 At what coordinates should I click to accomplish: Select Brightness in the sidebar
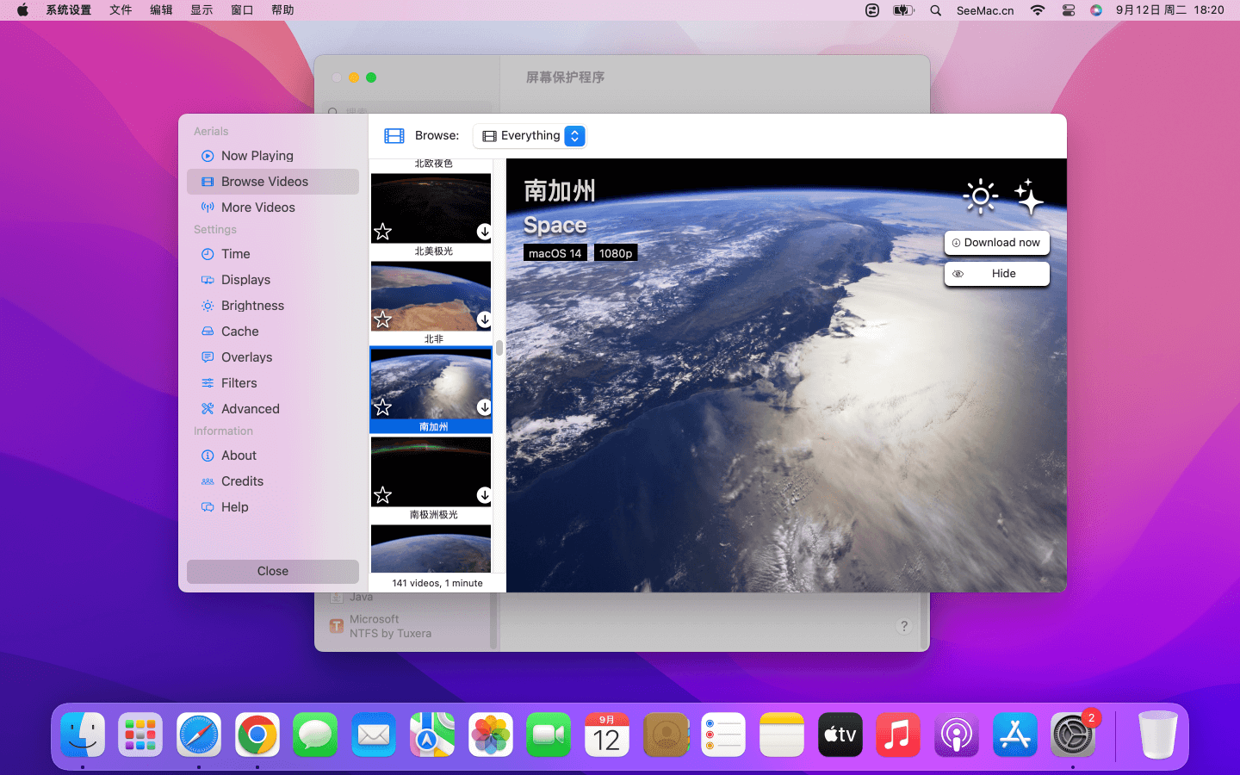[x=252, y=306]
